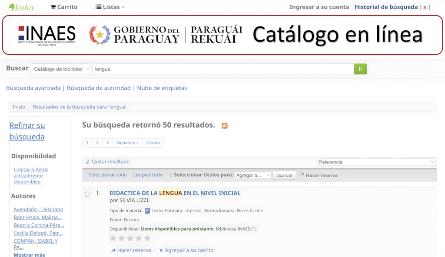Go to results page 3

[107, 143]
